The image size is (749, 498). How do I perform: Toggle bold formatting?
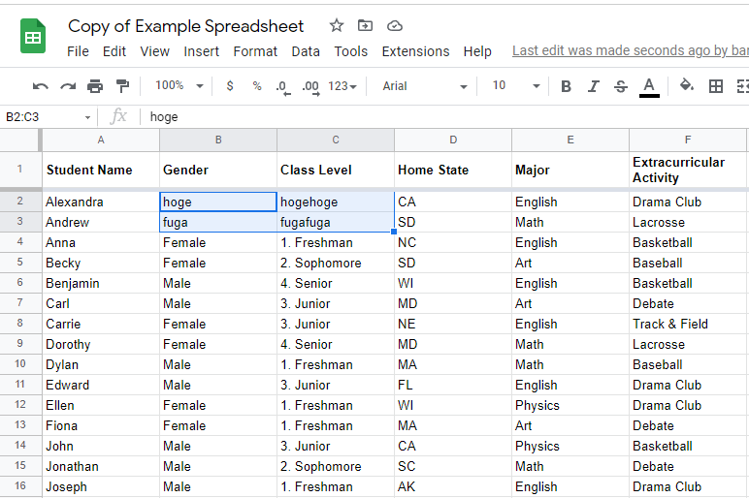point(566,86)
